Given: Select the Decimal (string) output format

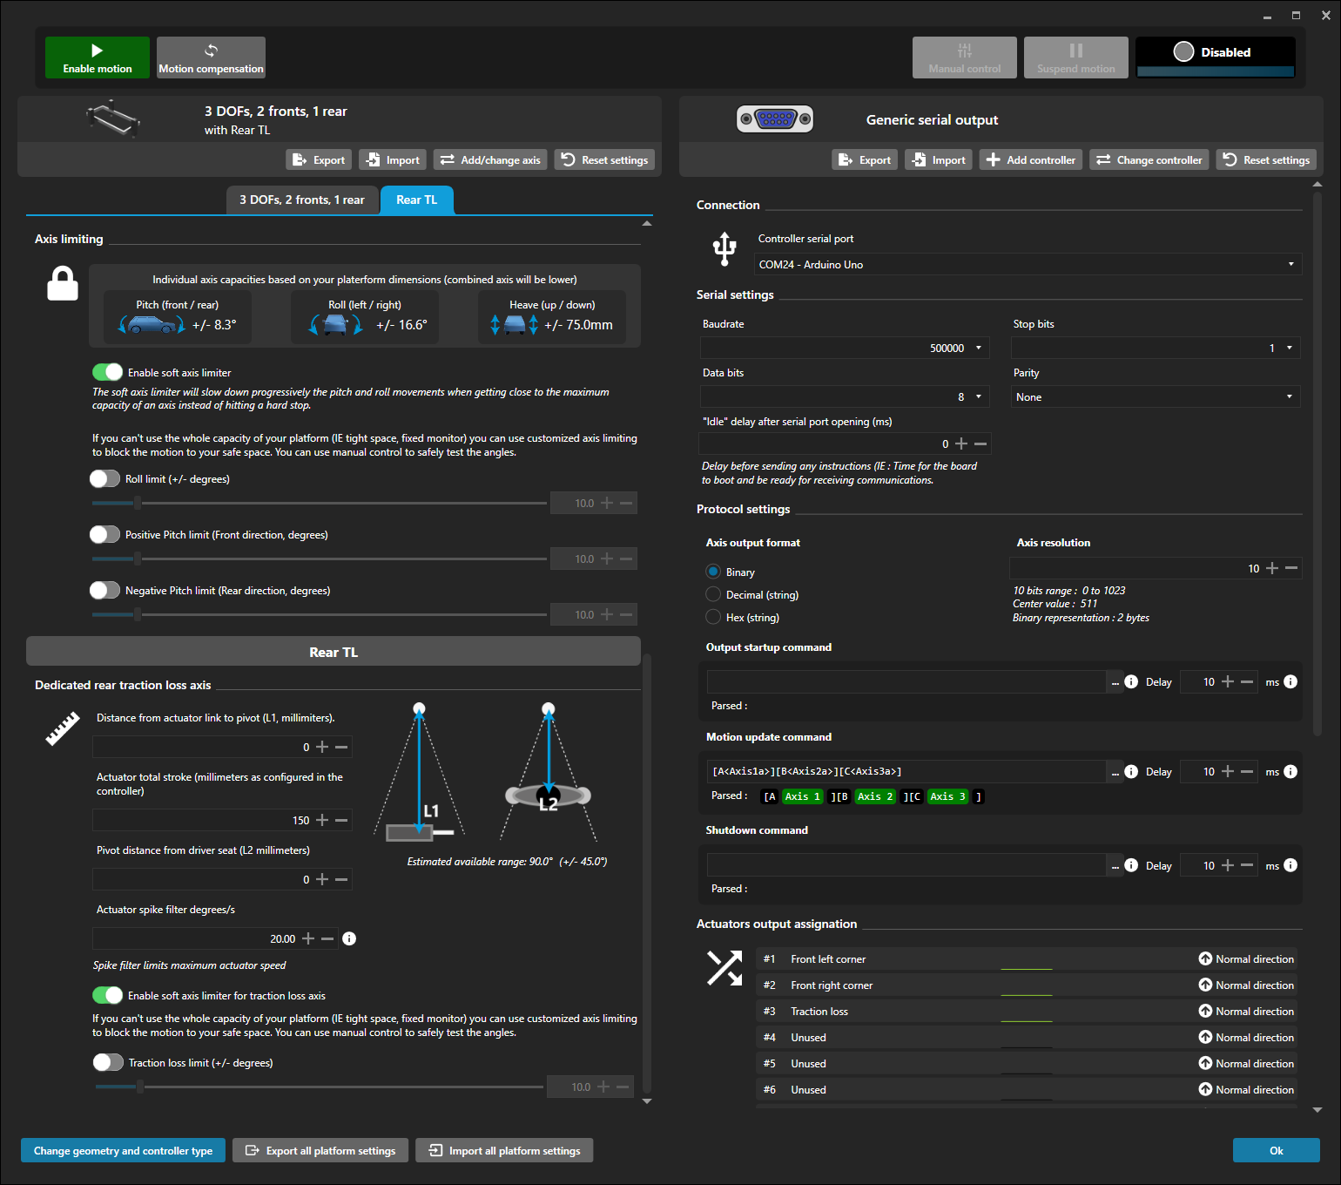Looking at the screenshot, I should (x=713, y=594).
